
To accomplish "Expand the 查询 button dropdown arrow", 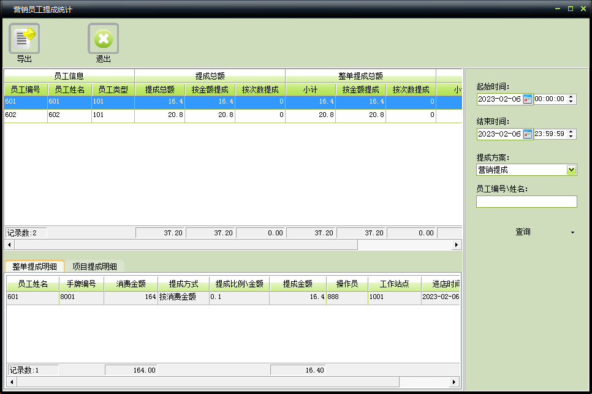I will [x=572, y=232].
